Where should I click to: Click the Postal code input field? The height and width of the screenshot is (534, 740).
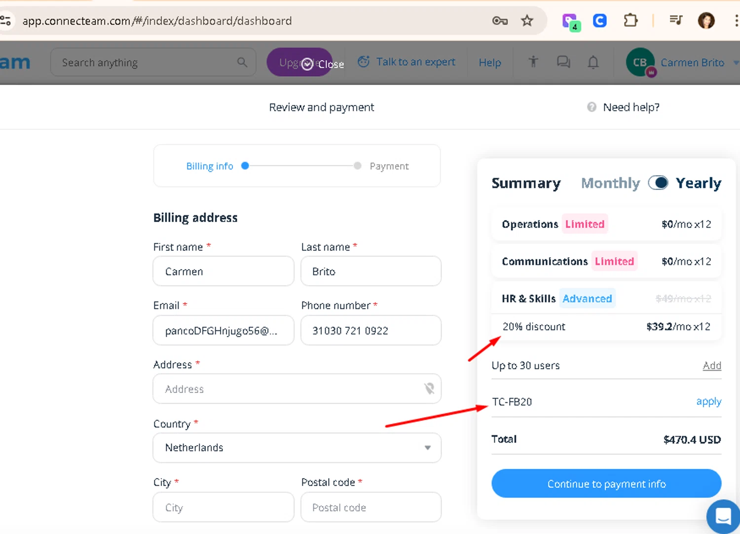tap(371, 507)
